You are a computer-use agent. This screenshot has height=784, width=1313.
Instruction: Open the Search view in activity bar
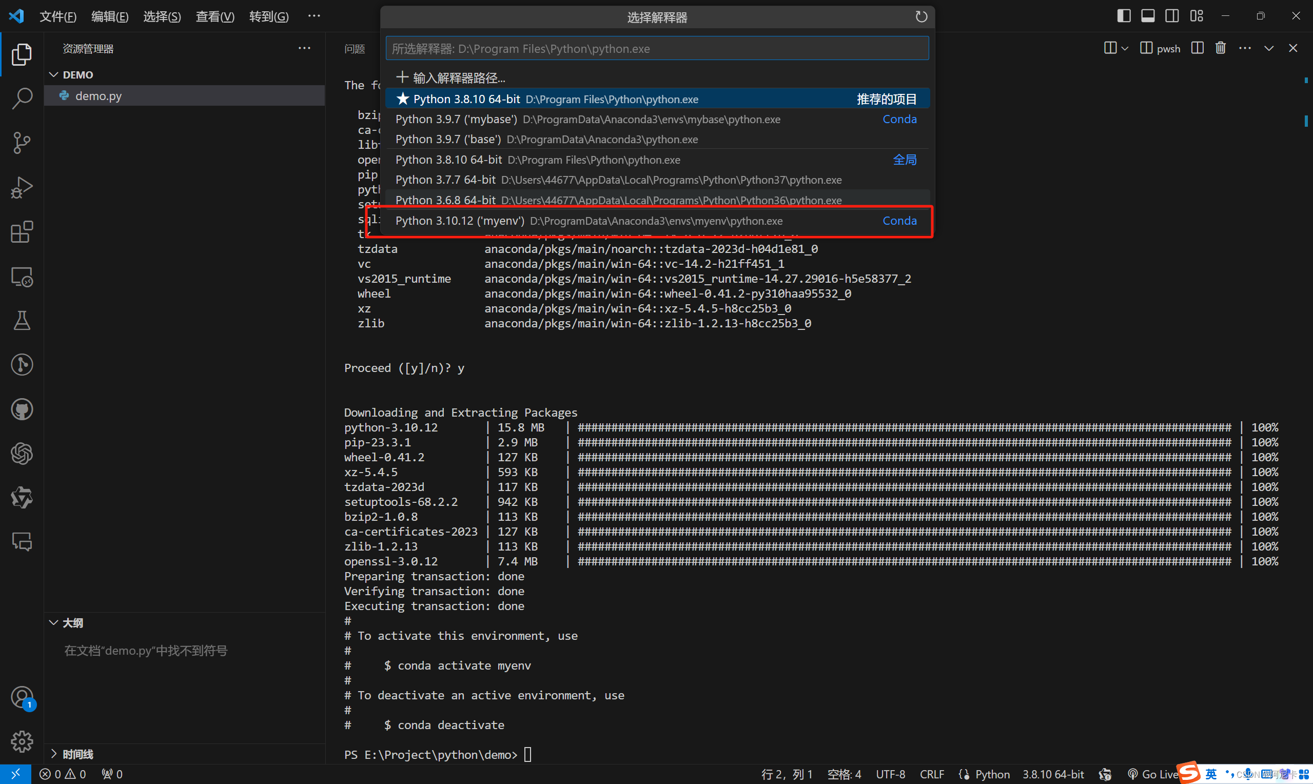(x=22, y=99)
